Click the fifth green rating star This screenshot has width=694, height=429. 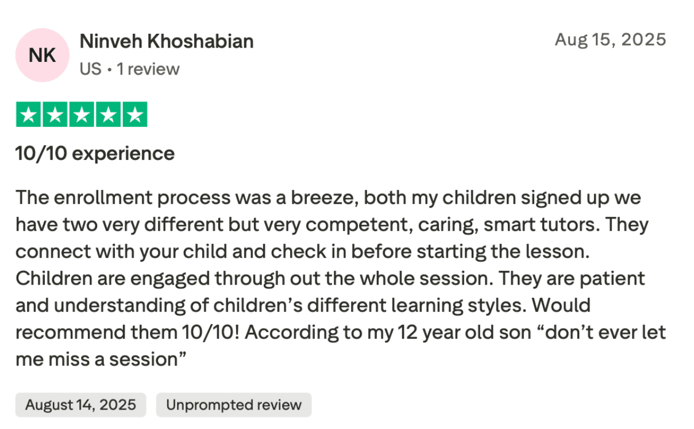point(134,115)
